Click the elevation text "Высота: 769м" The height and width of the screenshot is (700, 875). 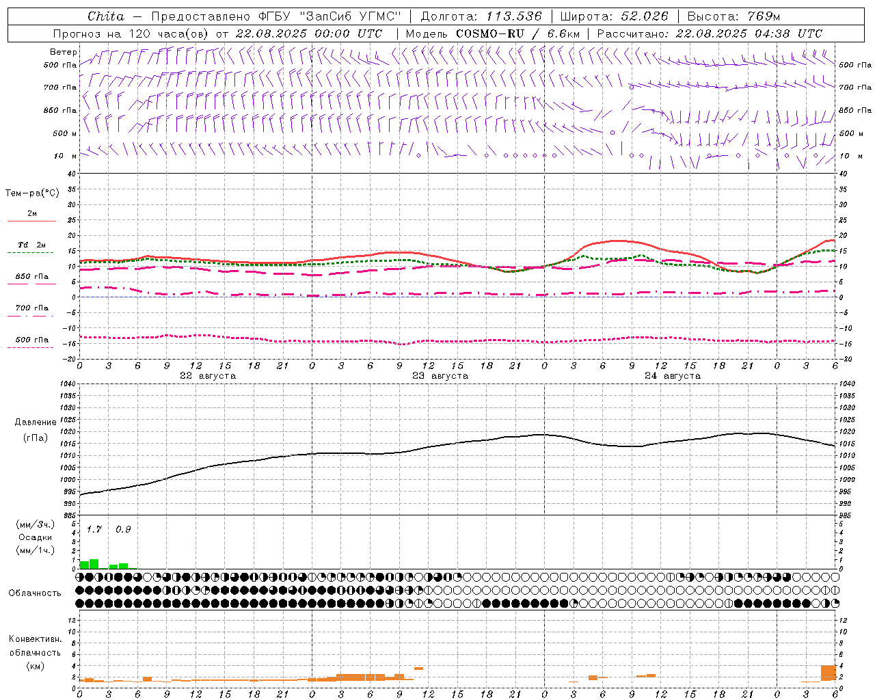pyautogui.click(x=733, y=16)
